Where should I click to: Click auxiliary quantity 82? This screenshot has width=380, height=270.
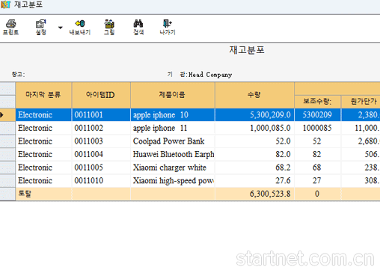tap(317, 154)
